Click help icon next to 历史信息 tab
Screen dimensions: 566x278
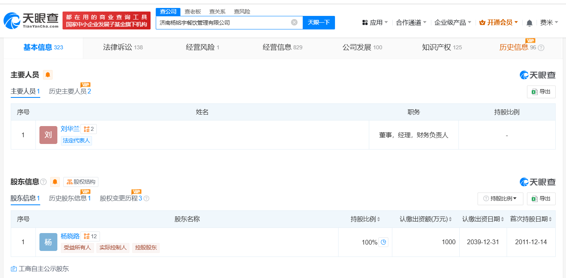(541, 48)
